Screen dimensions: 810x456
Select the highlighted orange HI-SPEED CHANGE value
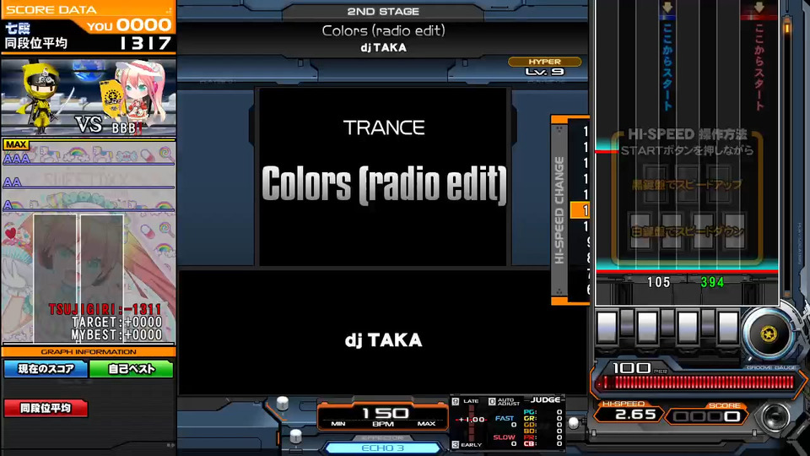[580, 210]
